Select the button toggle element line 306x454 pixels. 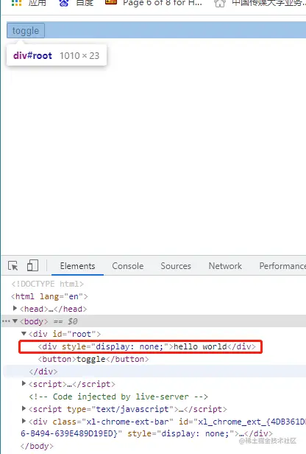(93, 359)
